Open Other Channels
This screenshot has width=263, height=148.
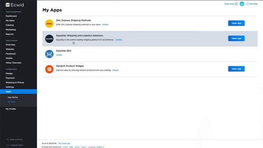pos(14,63)
